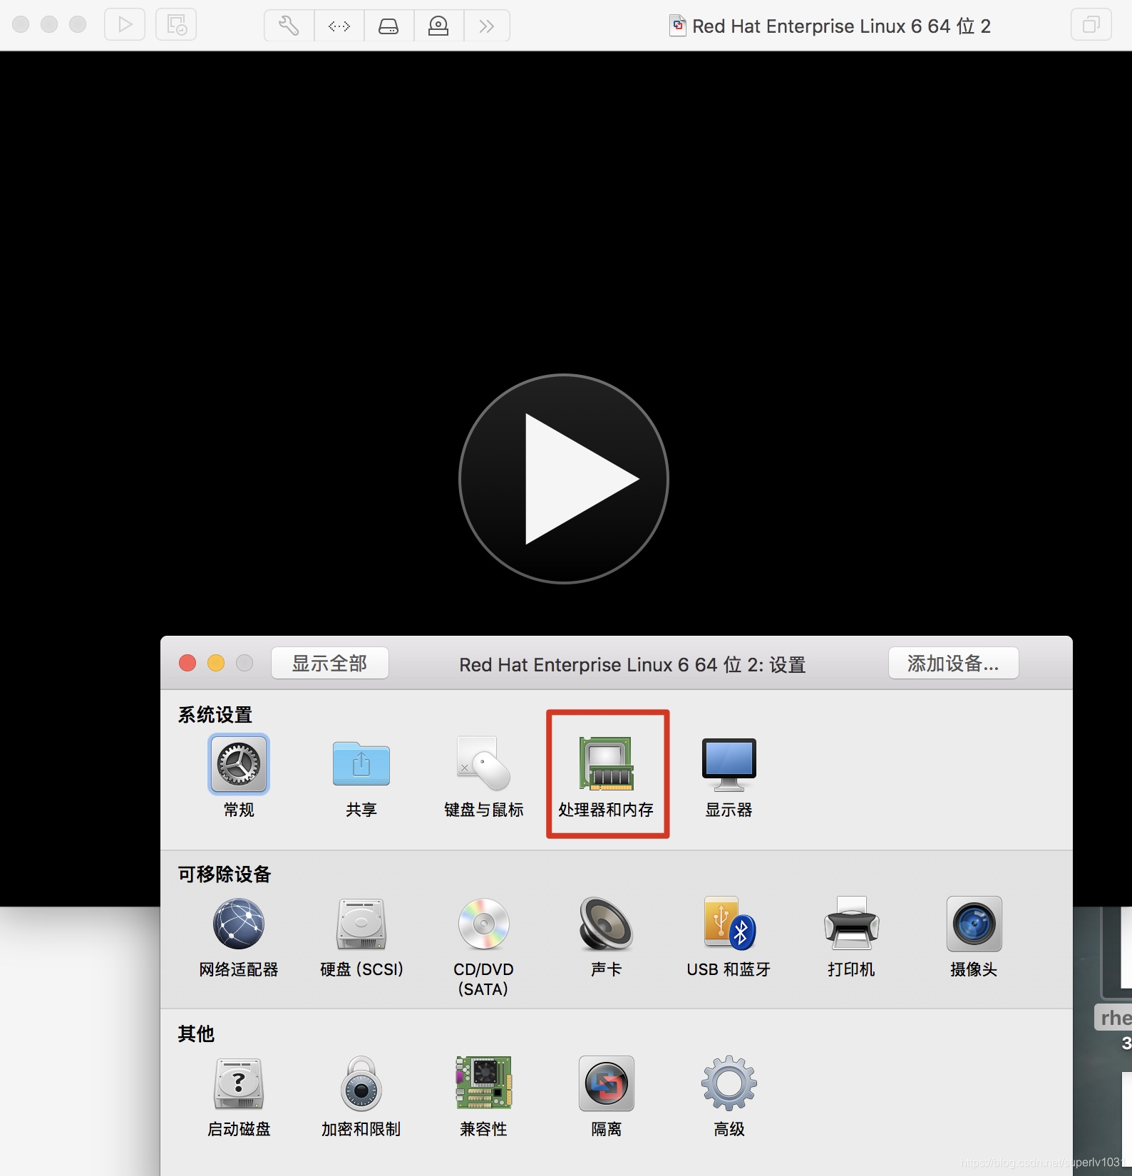Click the network arrows toolbar icon
This screenshot has width=1132, height=1176.
(339, 26)
